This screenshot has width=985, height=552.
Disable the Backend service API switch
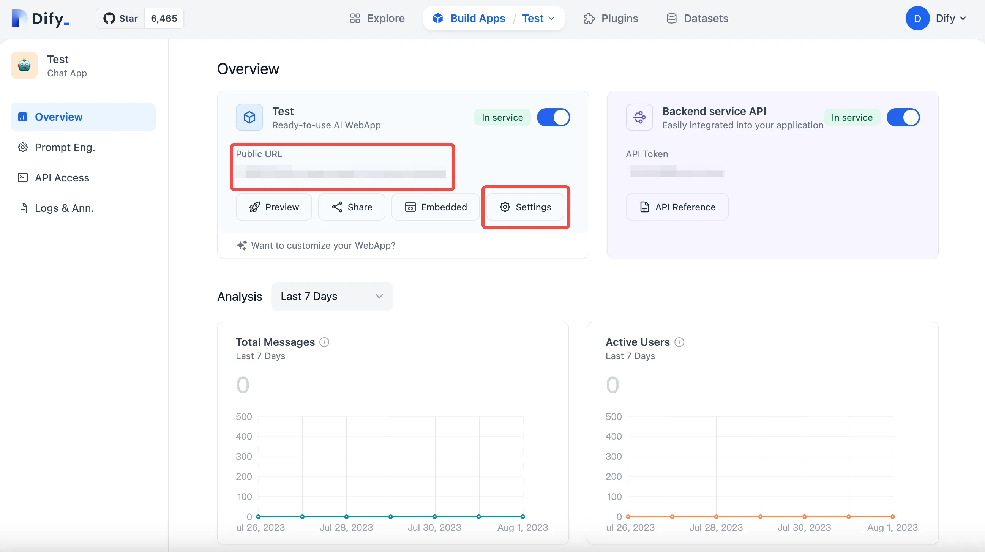(x=903, y=117)
